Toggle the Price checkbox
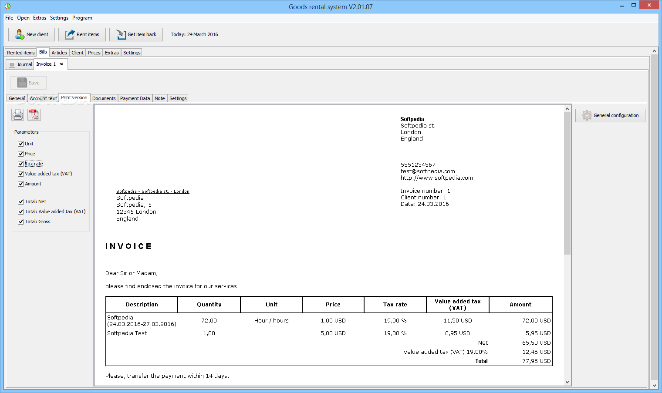The image size is (662, 393). click(20, 154)
